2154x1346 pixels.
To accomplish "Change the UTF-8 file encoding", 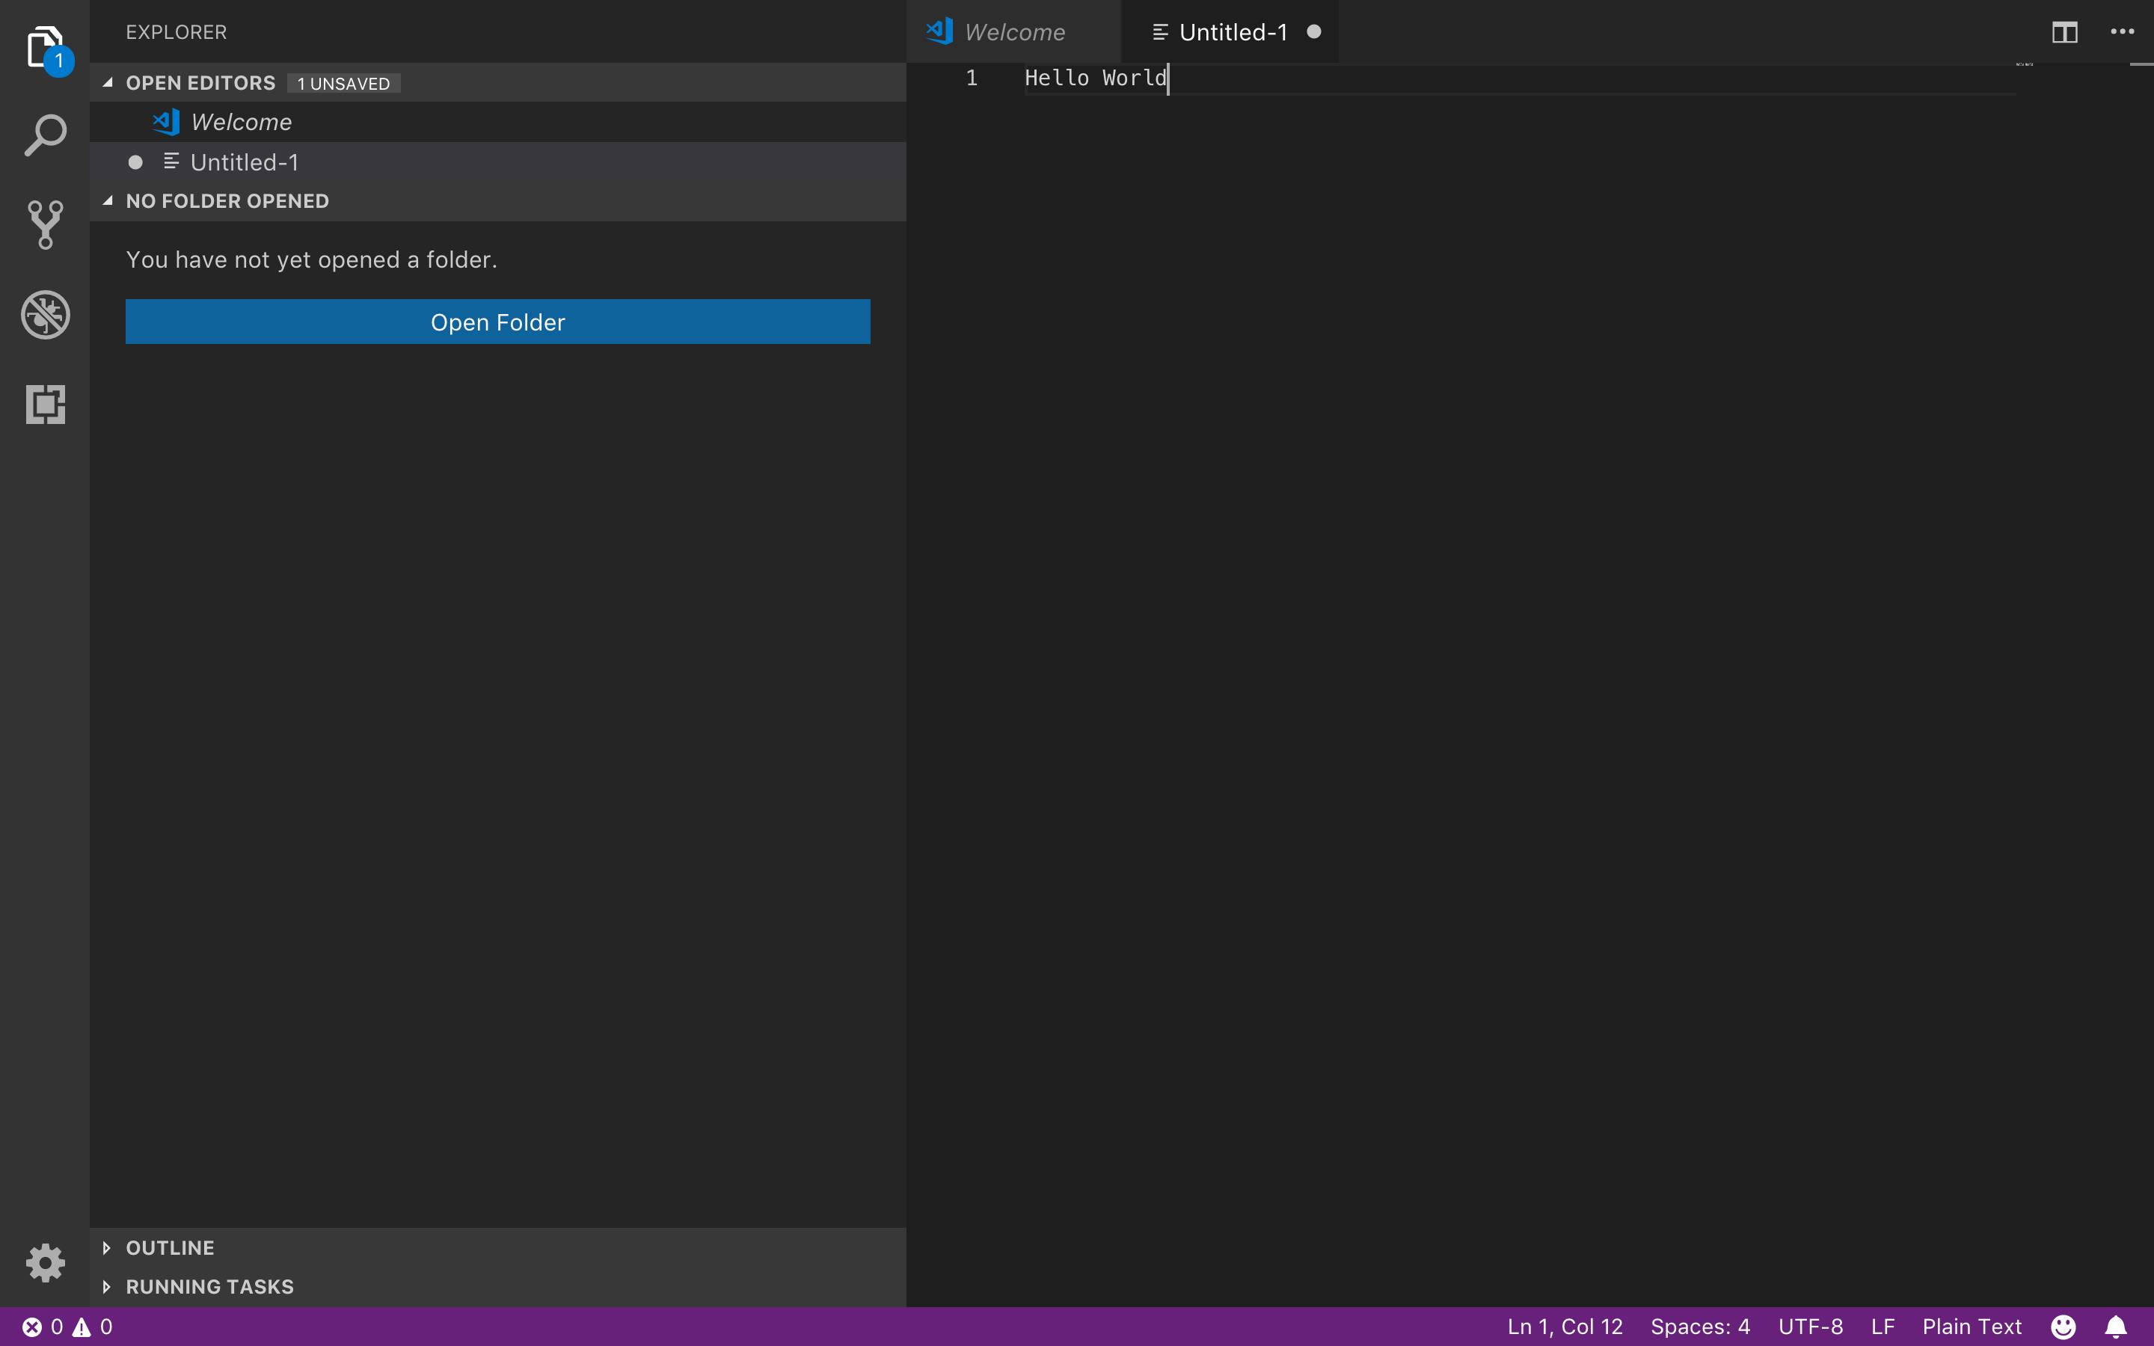I will (x=1813, y=1326).
